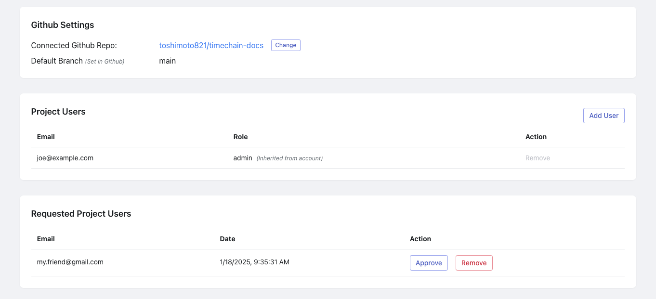Click the Requested Project Users heading

pos(81,214)
